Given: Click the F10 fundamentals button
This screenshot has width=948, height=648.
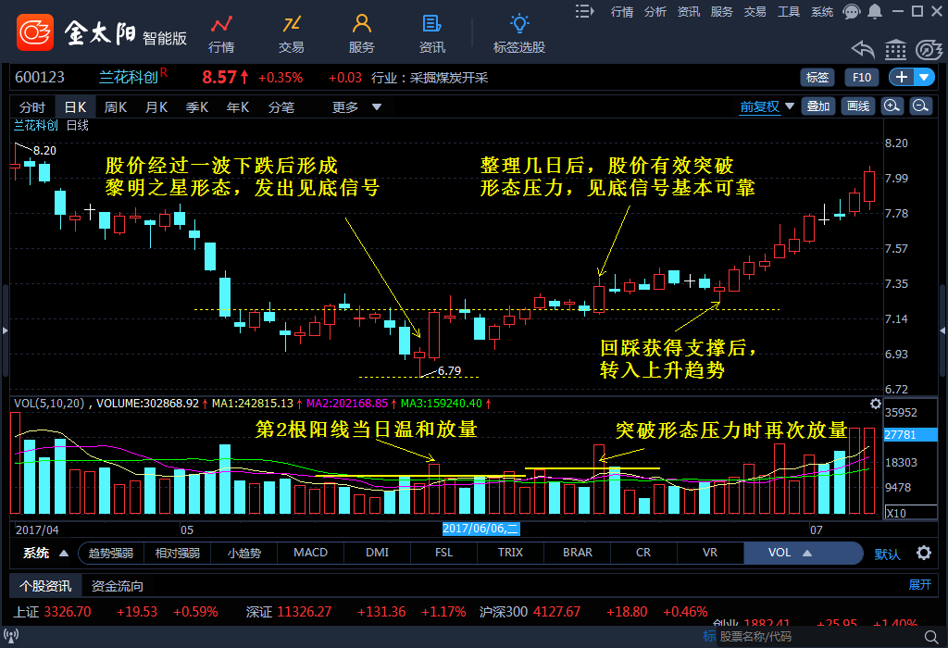Looking at the screenshot, I should (861, 78).
